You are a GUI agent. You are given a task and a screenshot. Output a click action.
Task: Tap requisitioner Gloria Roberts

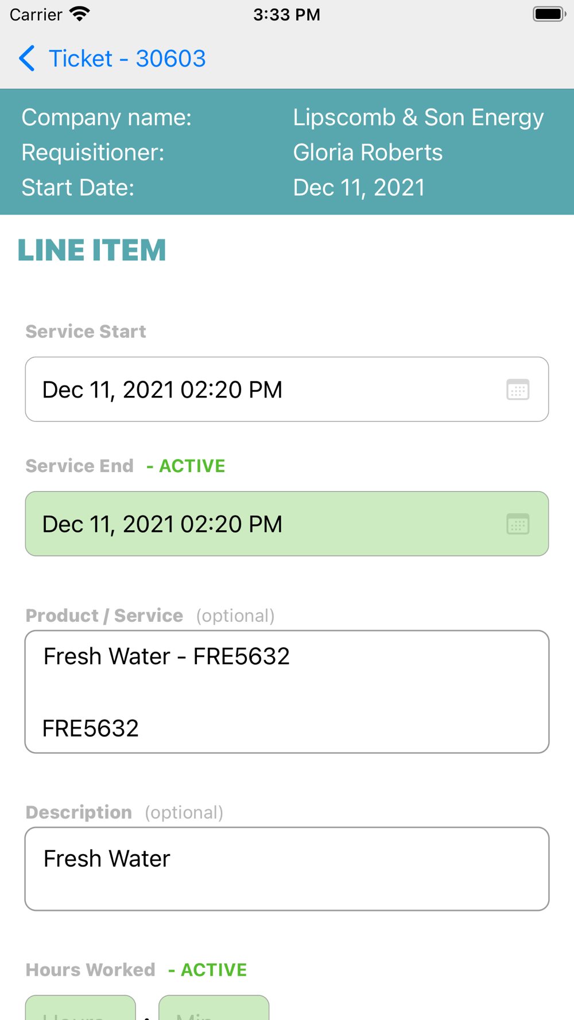coord(368,153)
